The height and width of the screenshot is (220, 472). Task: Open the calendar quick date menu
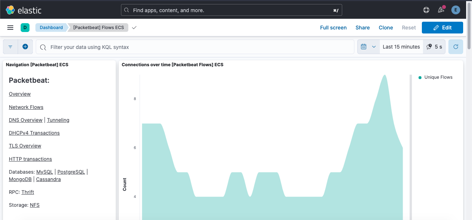368,47
